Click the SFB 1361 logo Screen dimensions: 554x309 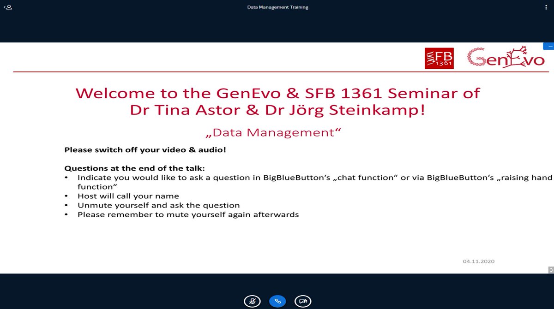(x=439, y=58)
